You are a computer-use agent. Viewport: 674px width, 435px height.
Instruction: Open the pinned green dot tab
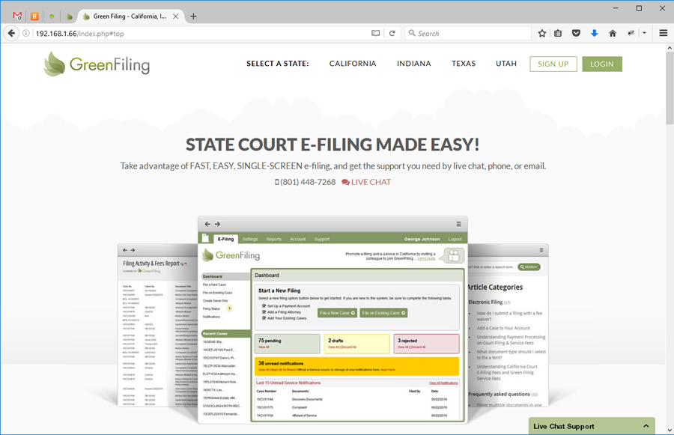coord(52,16)
